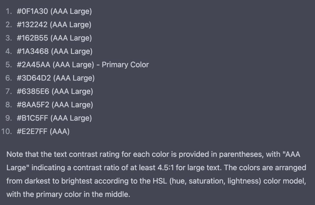315x205 pixels.
Task: Click the #3D64D2 color code
Action: point(34,78)
